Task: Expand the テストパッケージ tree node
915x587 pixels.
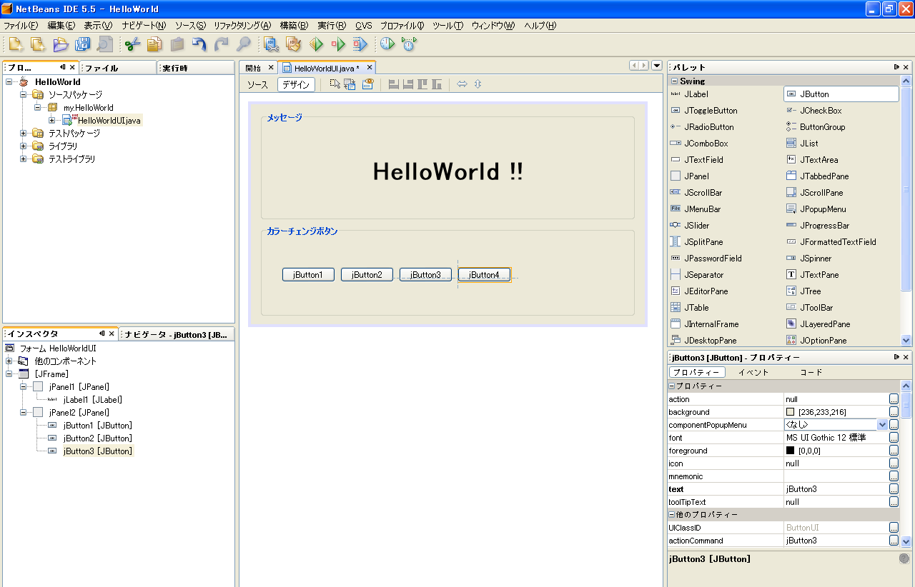Action: [x=24, y=134]
